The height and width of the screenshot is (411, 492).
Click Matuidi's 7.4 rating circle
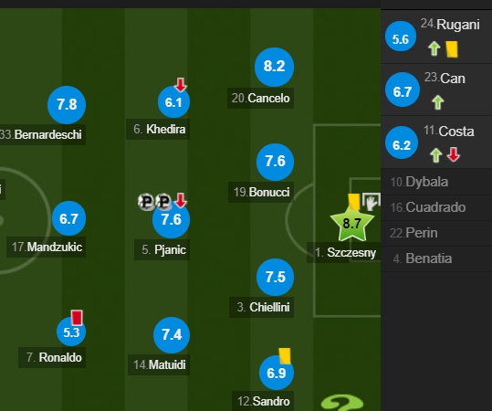tap(172, 335)
